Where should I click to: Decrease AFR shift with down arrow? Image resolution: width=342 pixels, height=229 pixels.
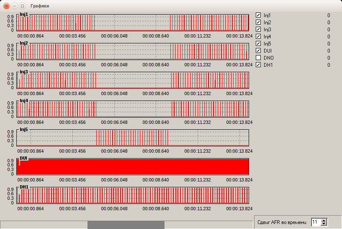324,224
